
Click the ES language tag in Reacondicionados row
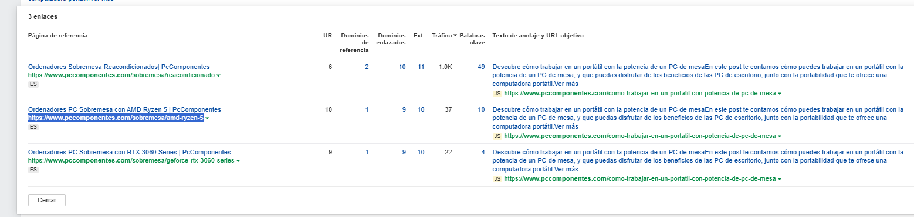pyautogui.click(x=33, y=84)
